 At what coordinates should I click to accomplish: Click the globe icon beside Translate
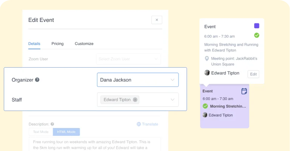[x=139, y=124]
